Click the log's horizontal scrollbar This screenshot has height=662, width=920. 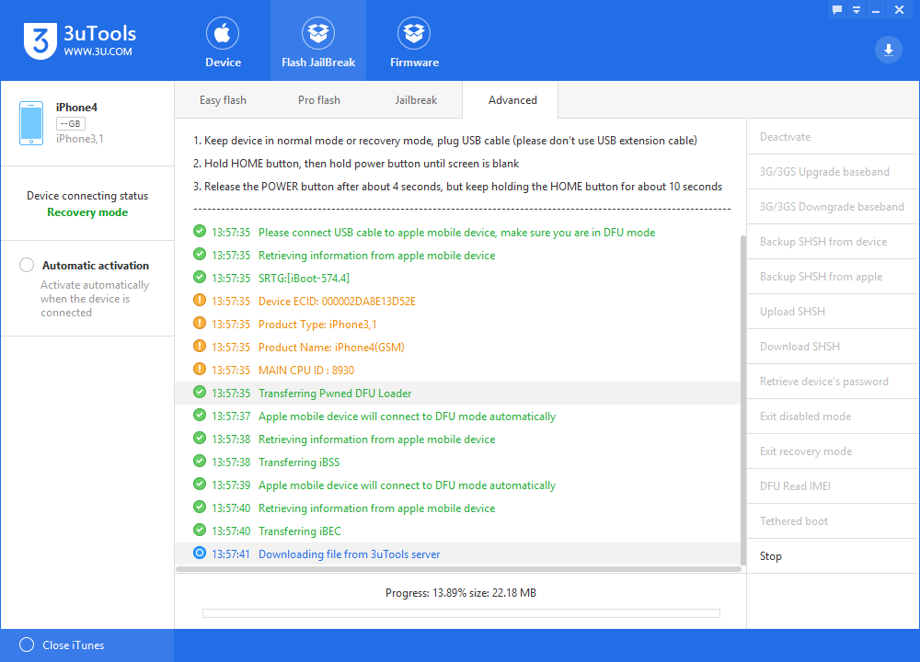click(457, 570)
